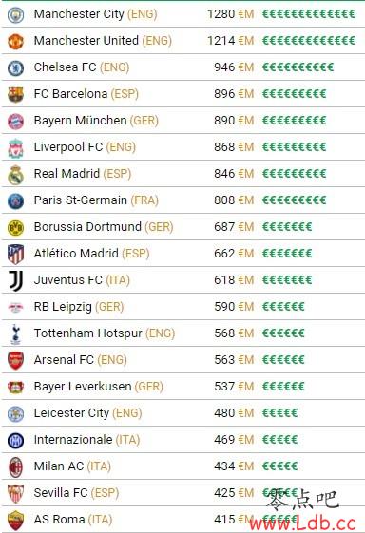Select the Internazionale crest icon

[15, 441]
